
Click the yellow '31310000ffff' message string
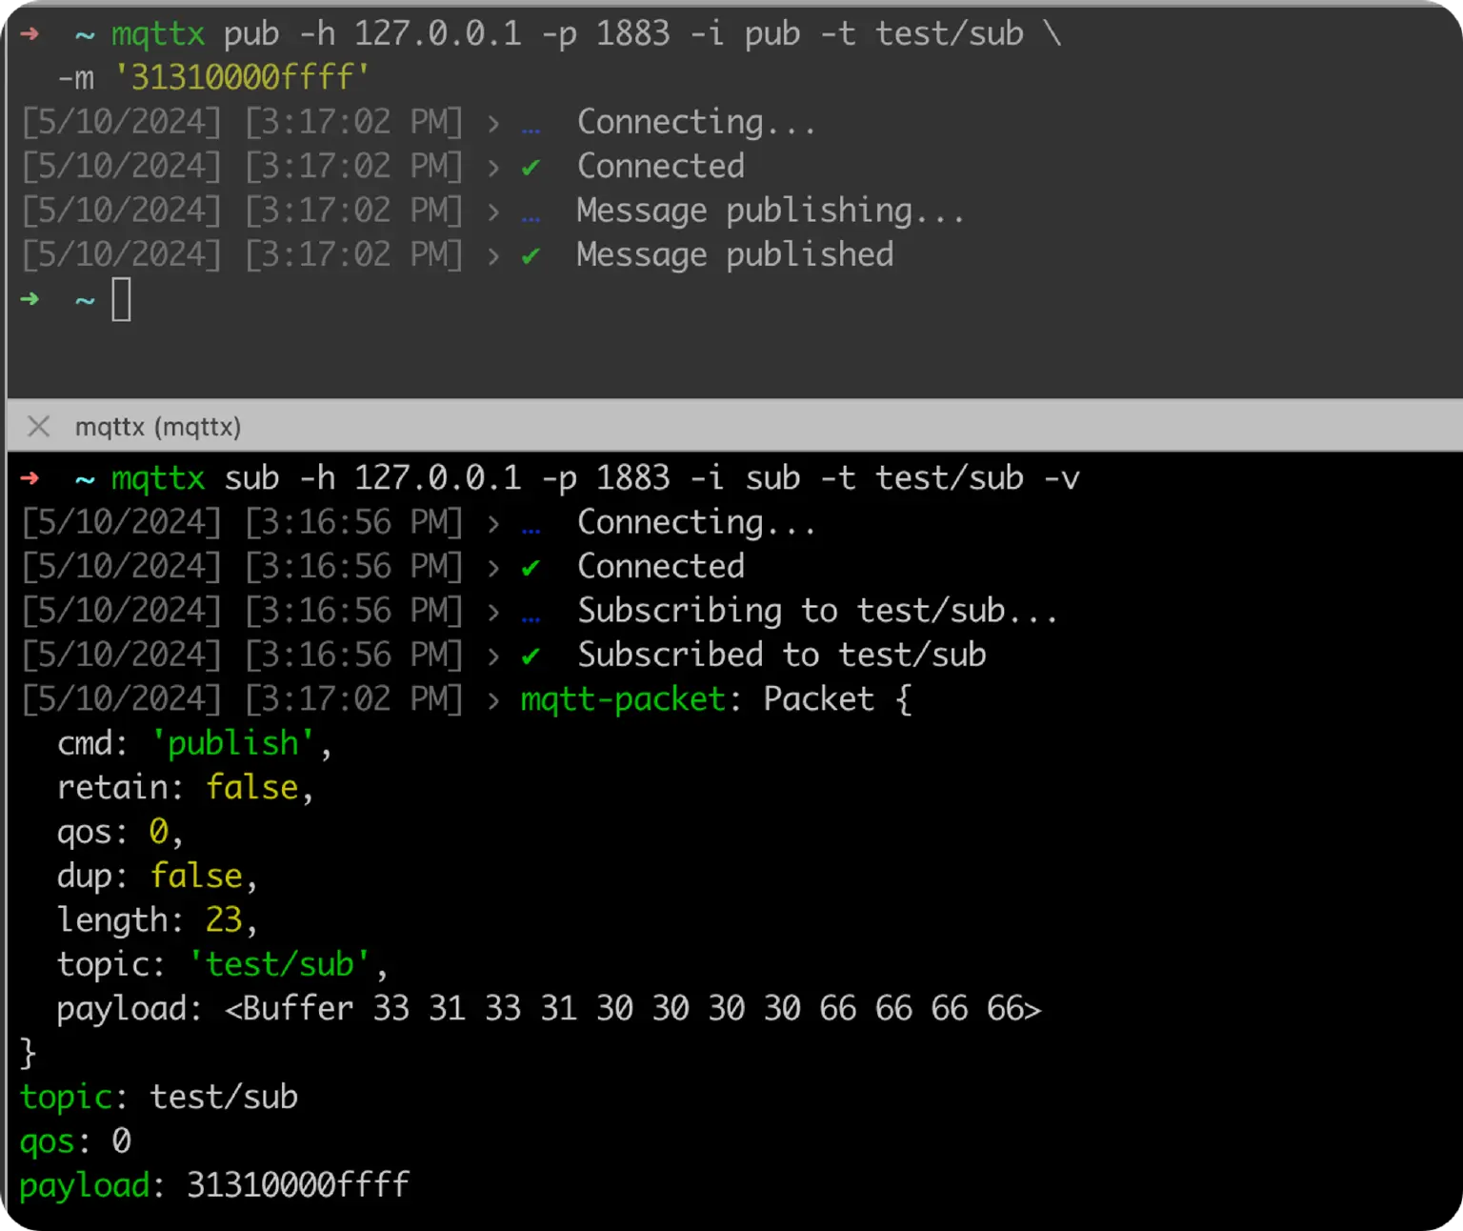243,77
